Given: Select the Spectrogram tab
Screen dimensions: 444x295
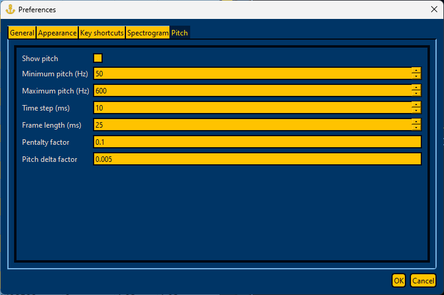Looking at the screenshot, I should pyautogui.click(x=147, y=33).
